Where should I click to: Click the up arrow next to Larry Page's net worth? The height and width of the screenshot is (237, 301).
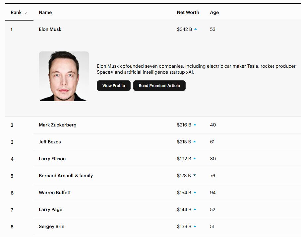tap(195, 209)
